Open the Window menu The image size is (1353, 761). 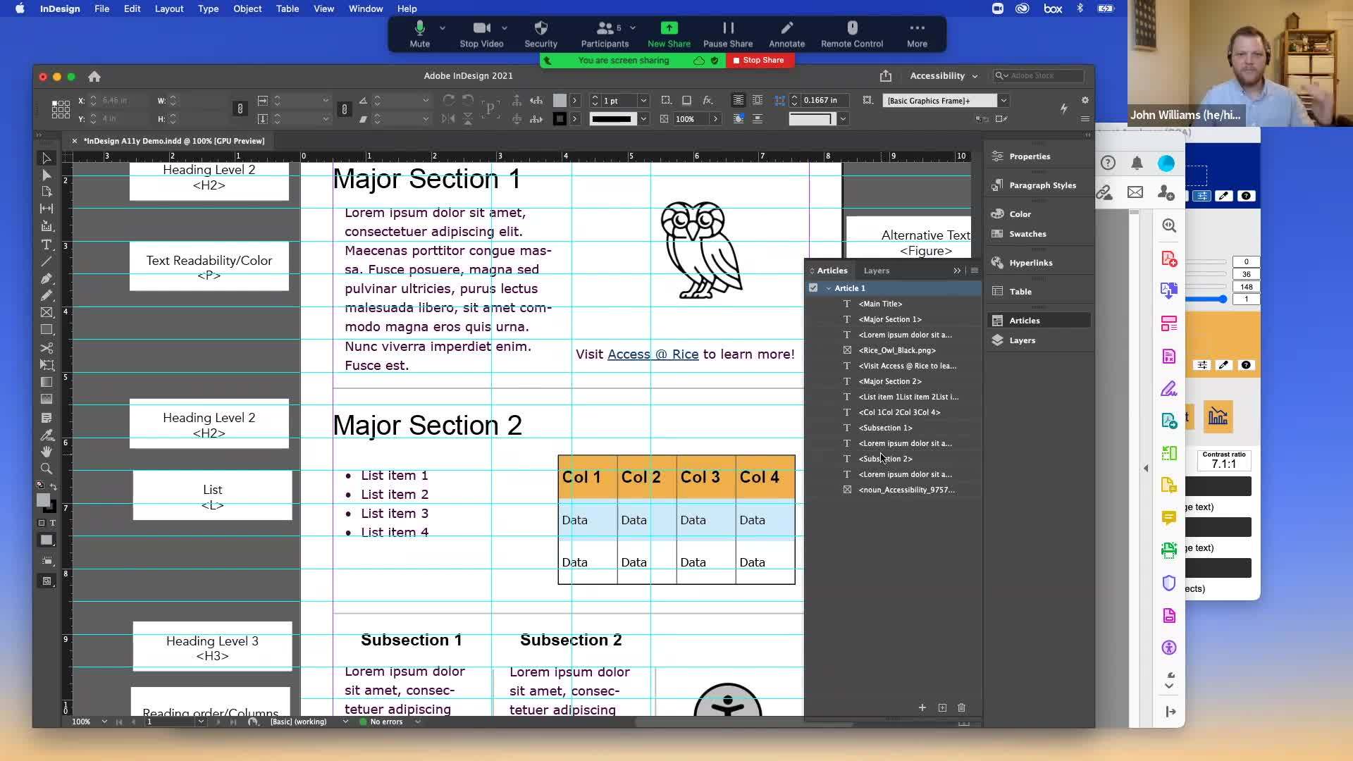pyautogui.click(x=366, y=8)
